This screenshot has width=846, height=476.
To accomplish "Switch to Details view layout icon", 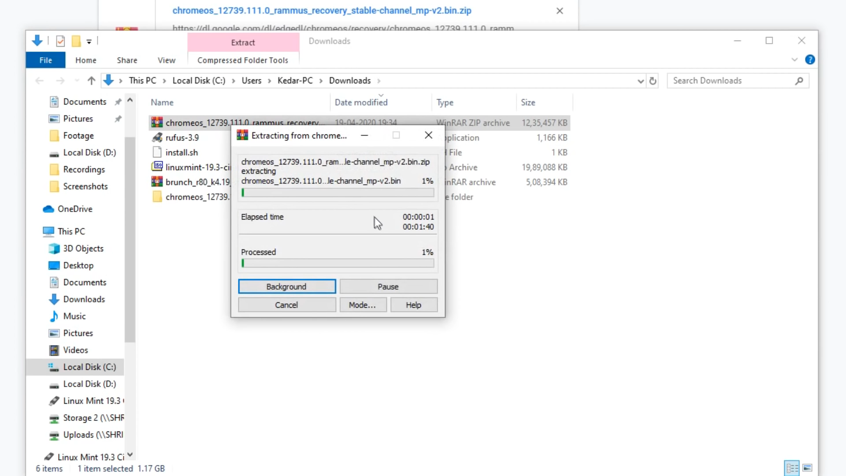I will pyautogui.click(x=792, y=468).
